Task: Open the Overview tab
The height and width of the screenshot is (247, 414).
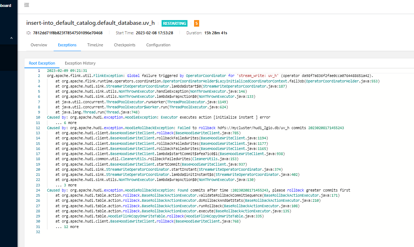Action: pyautogui.click(x=39, y=45)
